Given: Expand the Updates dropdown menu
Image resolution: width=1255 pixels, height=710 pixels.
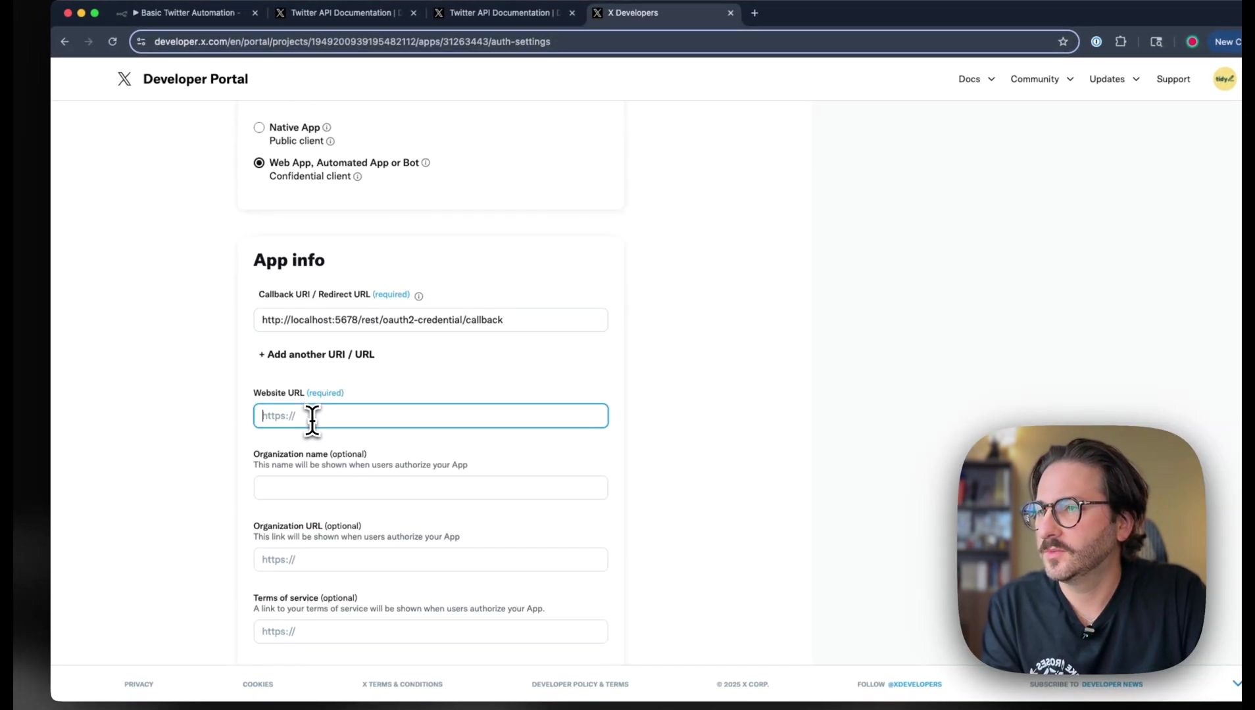Looking at the screenshot, I should tap(1114, 79).
